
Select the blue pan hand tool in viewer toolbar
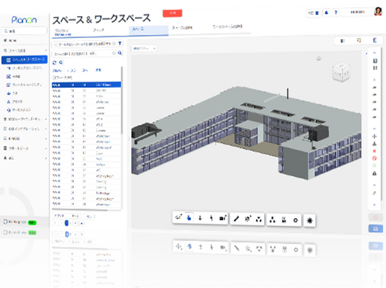[x=189, y=217]
